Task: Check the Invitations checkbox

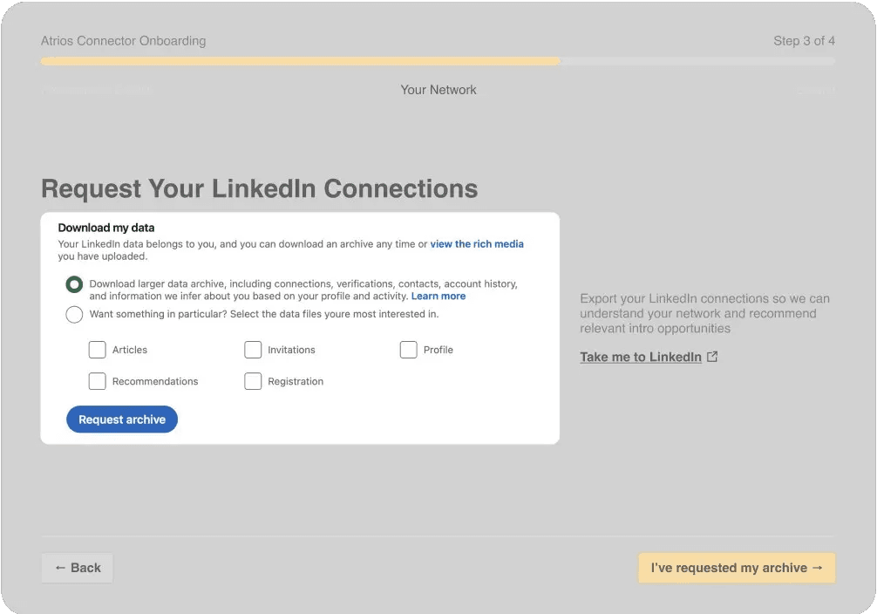Action: [253, 350]
